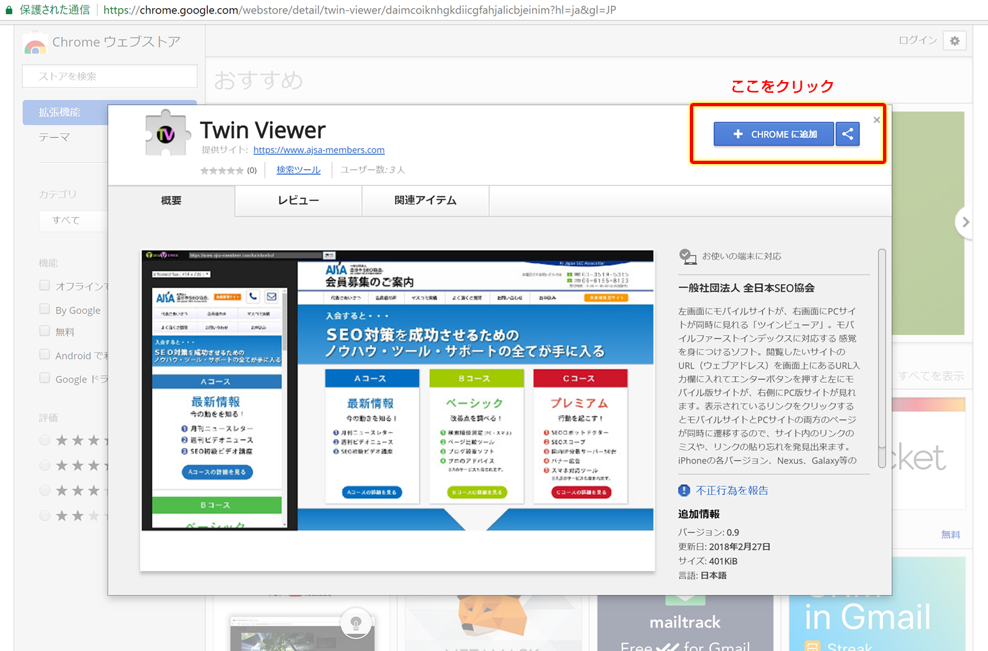Switch to the 関連アイテム tab
This screenshot has height=651, width=988.
(425, 200)
